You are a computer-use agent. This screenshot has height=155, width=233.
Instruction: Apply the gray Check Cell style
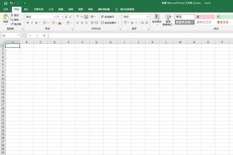point(185,22)
